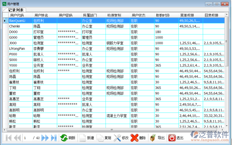232x145 pixels.
Task: Click the 菜单权限 column header
Action: [x=191, y=15]
